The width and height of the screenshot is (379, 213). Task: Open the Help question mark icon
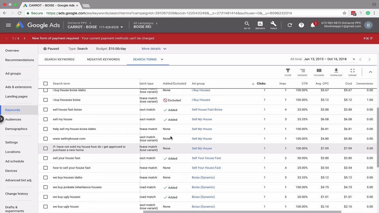coord(301,25)
